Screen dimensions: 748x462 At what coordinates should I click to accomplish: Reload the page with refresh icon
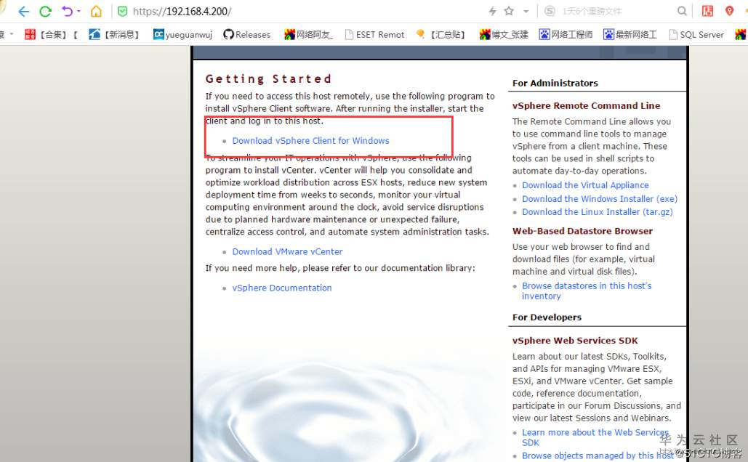point(45,11)
